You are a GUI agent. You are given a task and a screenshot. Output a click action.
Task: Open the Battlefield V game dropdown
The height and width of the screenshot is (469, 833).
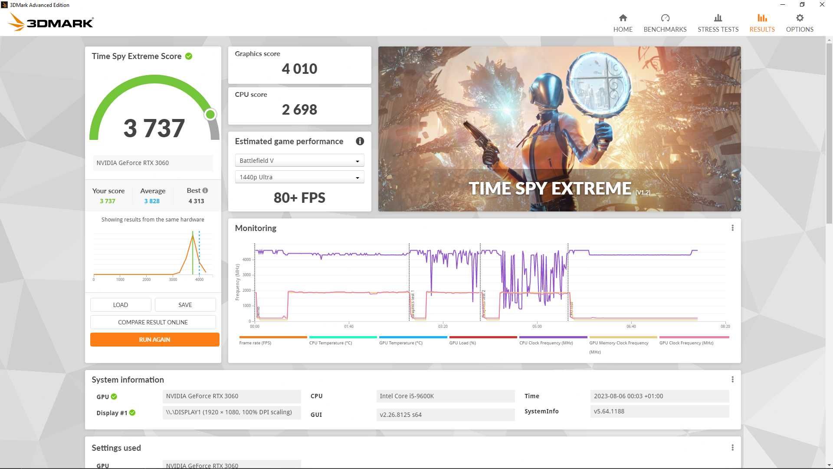299,161
